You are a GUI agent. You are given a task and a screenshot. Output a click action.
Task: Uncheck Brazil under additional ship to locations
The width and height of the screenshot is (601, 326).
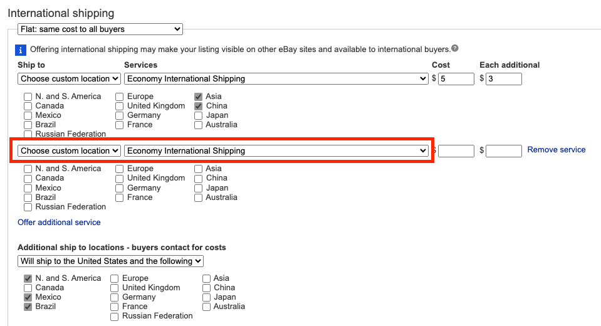tap(28, 307)
